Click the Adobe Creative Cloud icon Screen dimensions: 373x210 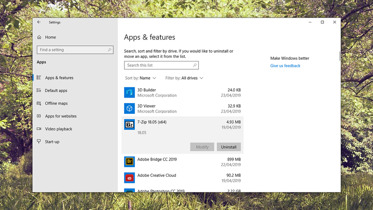pos(130,178)
